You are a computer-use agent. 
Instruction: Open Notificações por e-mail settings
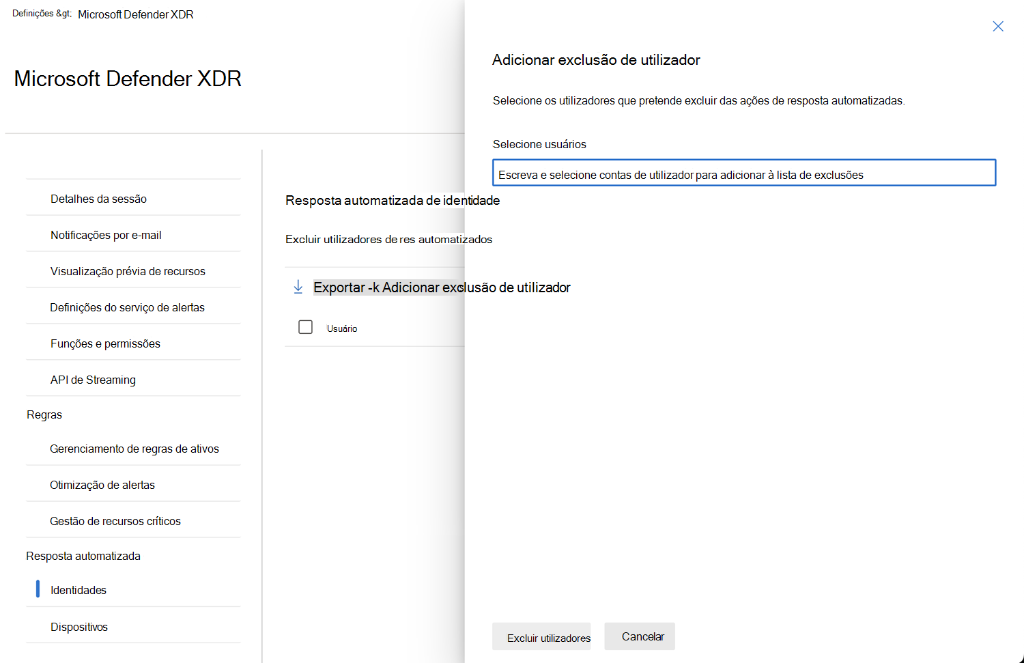click(x=106, y=235)
